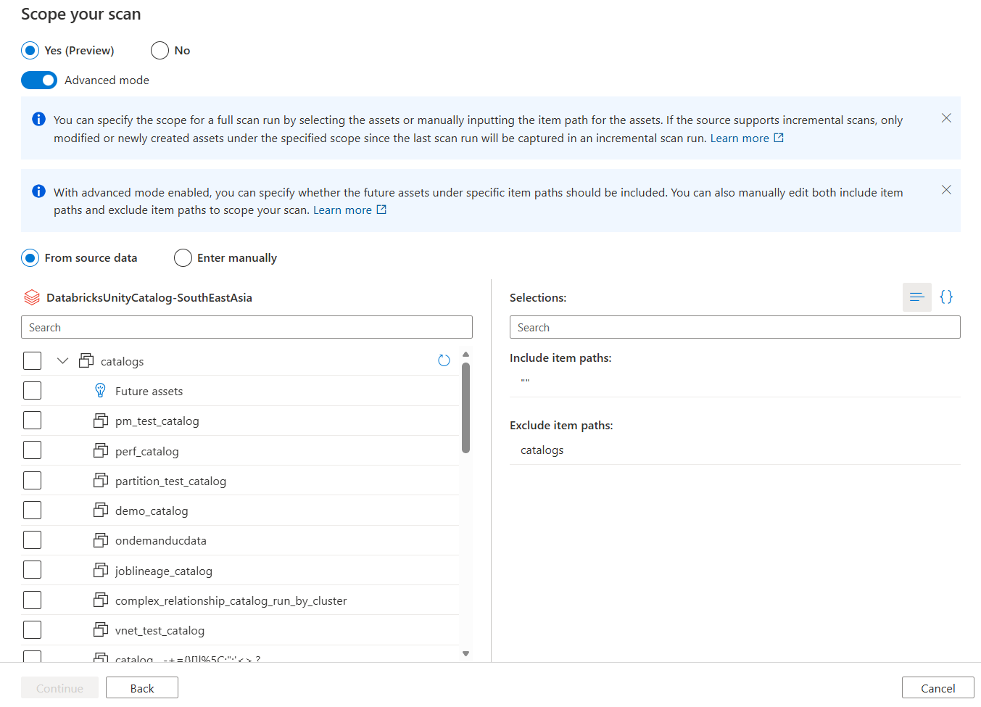Viewport: 981px width, 707px height.
Task: Dismiss the advanced mode info banner
Action: tap(946, 190)
